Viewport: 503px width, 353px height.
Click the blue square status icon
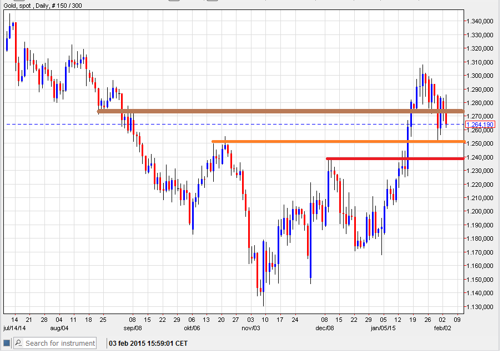tap(7, 343)
